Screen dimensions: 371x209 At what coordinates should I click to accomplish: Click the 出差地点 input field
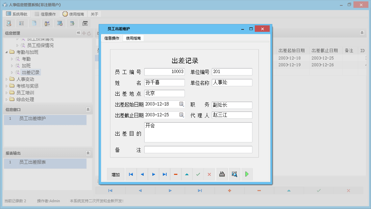(x=165, y=93)
